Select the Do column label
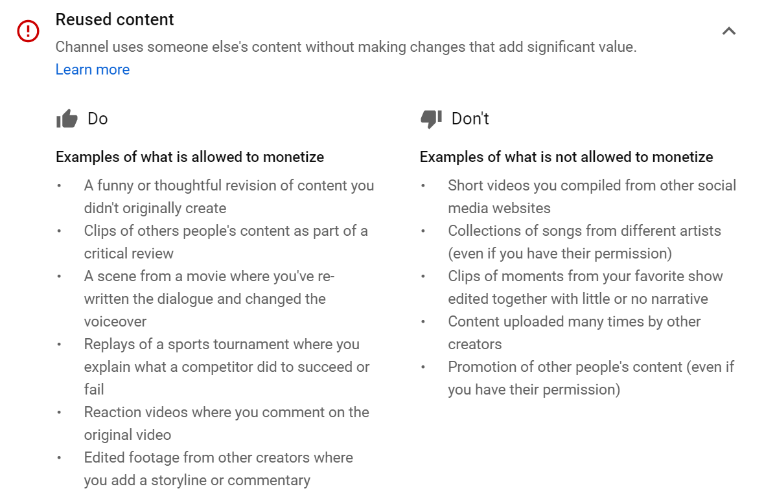Screen dimensions: 764x493 pos(97,119)
